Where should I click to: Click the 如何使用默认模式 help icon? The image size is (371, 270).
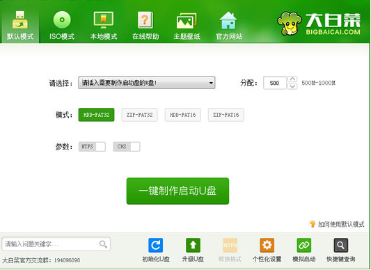pyautogui.click(x=313, y=224)
